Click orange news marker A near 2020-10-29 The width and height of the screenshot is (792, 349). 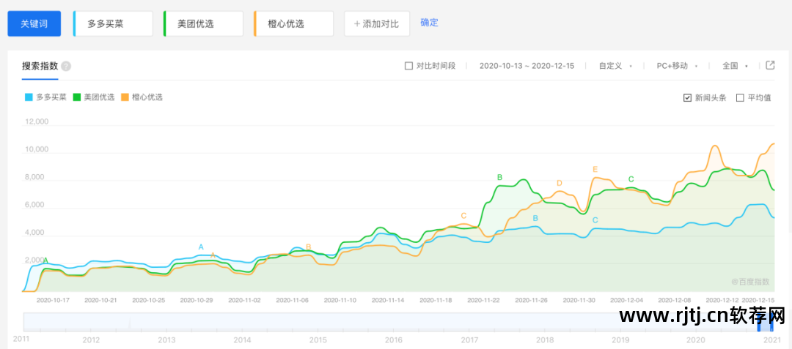pos(213,256)
